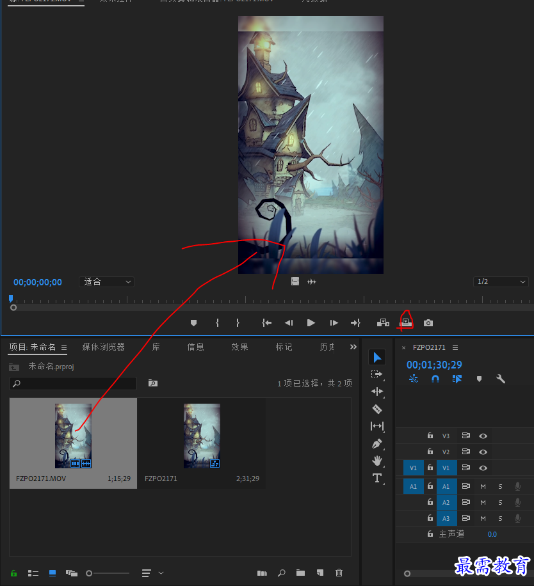Mark Out point in Source monitor
The width and height of the screenshot is (534, 586).
tap(238, 323)
